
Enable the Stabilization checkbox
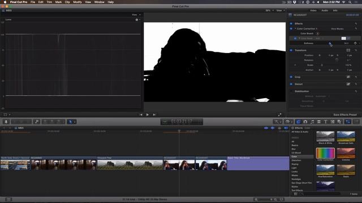coord(291,91)
